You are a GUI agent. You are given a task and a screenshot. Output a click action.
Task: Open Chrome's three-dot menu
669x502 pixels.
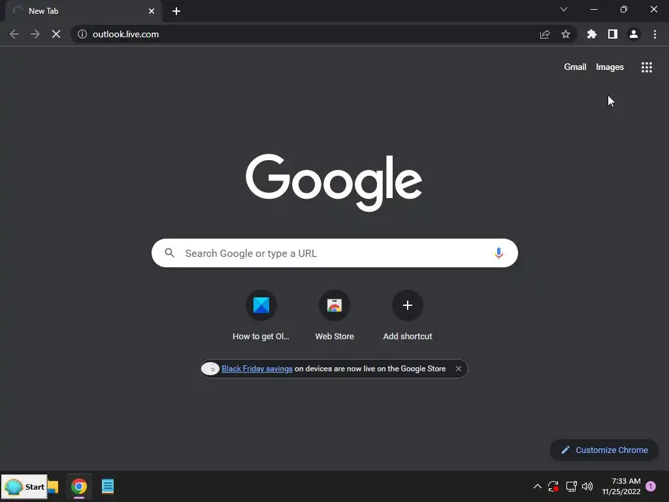pyautogui.click(x=655, y=34)
